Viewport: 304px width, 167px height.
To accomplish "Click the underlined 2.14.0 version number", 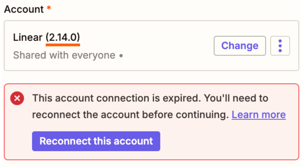I will (x=63, y=37).
